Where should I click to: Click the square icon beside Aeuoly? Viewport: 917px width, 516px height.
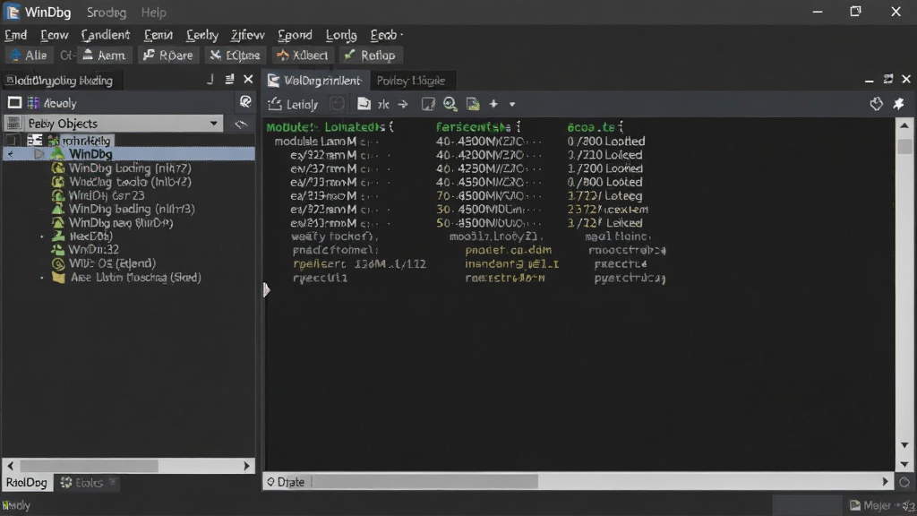(14, 103)
